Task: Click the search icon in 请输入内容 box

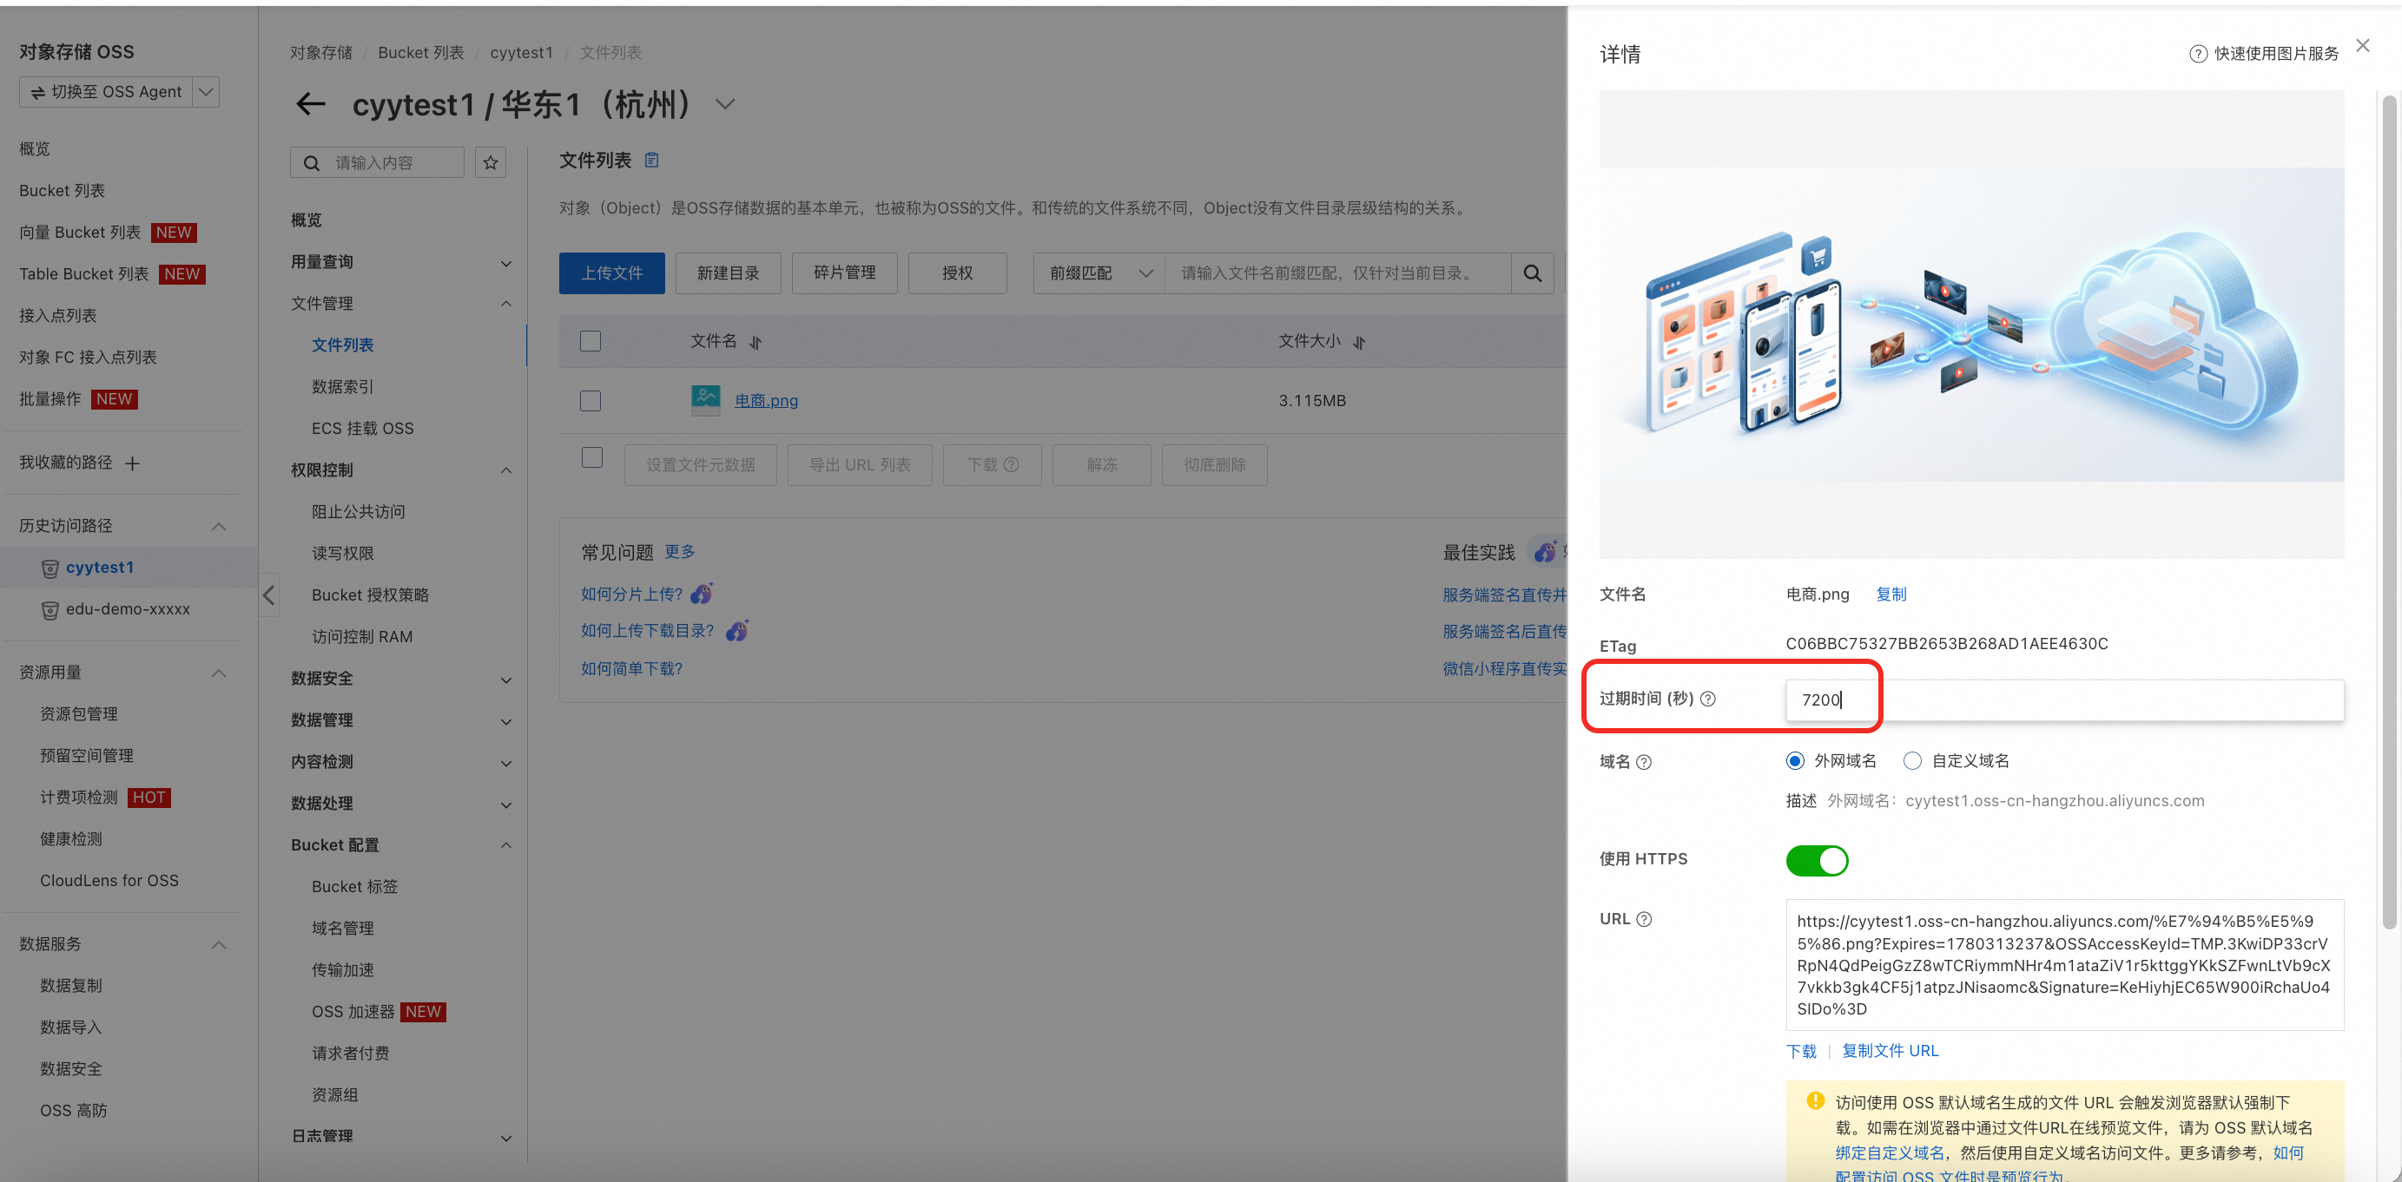Action: click(x=313, y=163)
